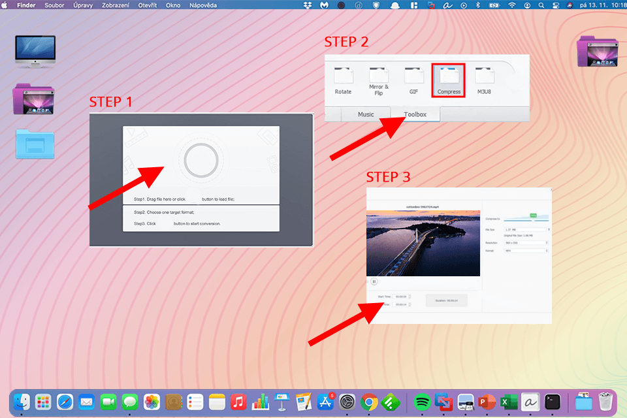Switch to the Music tab
The height and width of the screenshot is (418, 627).
pyautogui.click(x=366, y=114)
